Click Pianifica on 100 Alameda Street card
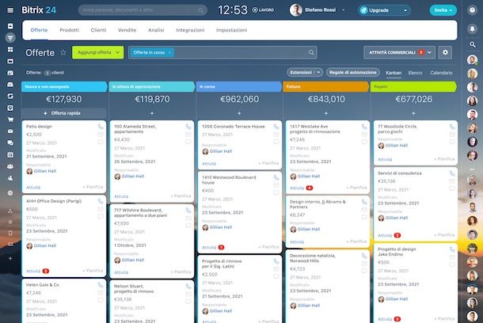483x323 pixels. (x=181, y=196)
